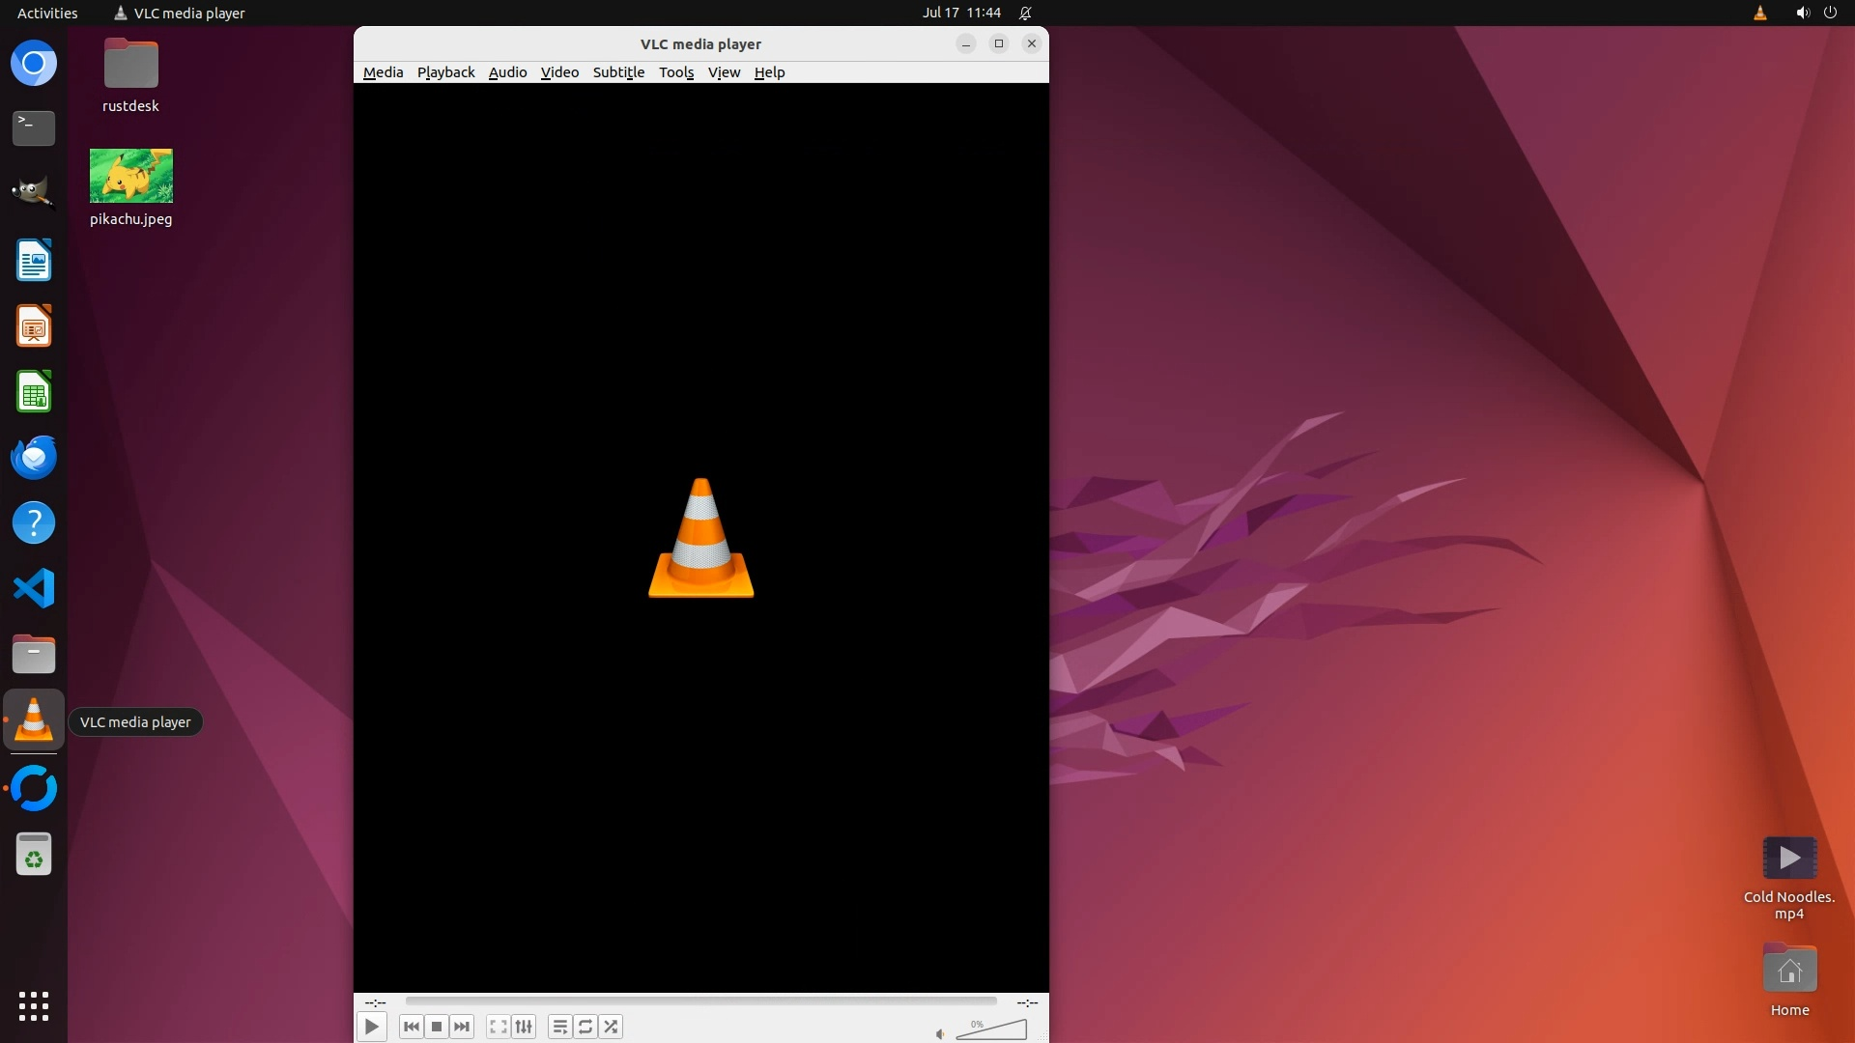The height and width of the screenshot is (1043, 1855).
Task: Show extended settings (equalizer icon)
Action: 524,1027
